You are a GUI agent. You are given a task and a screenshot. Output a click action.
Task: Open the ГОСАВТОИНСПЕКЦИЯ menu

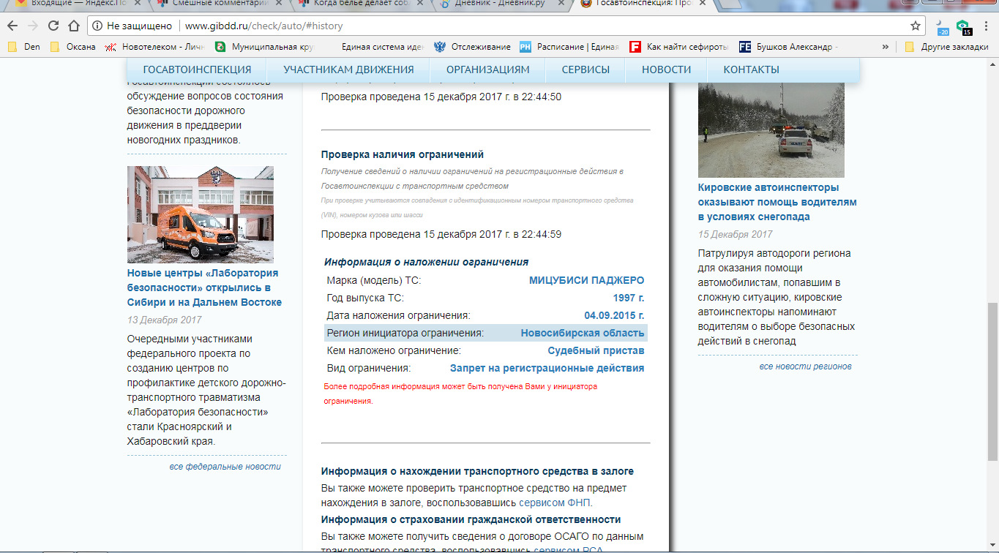point(197,70)
